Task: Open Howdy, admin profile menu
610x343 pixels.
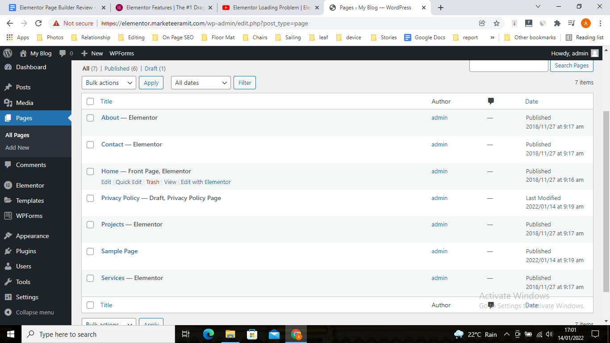Action: pyautogui.click(x=575, y=53)
